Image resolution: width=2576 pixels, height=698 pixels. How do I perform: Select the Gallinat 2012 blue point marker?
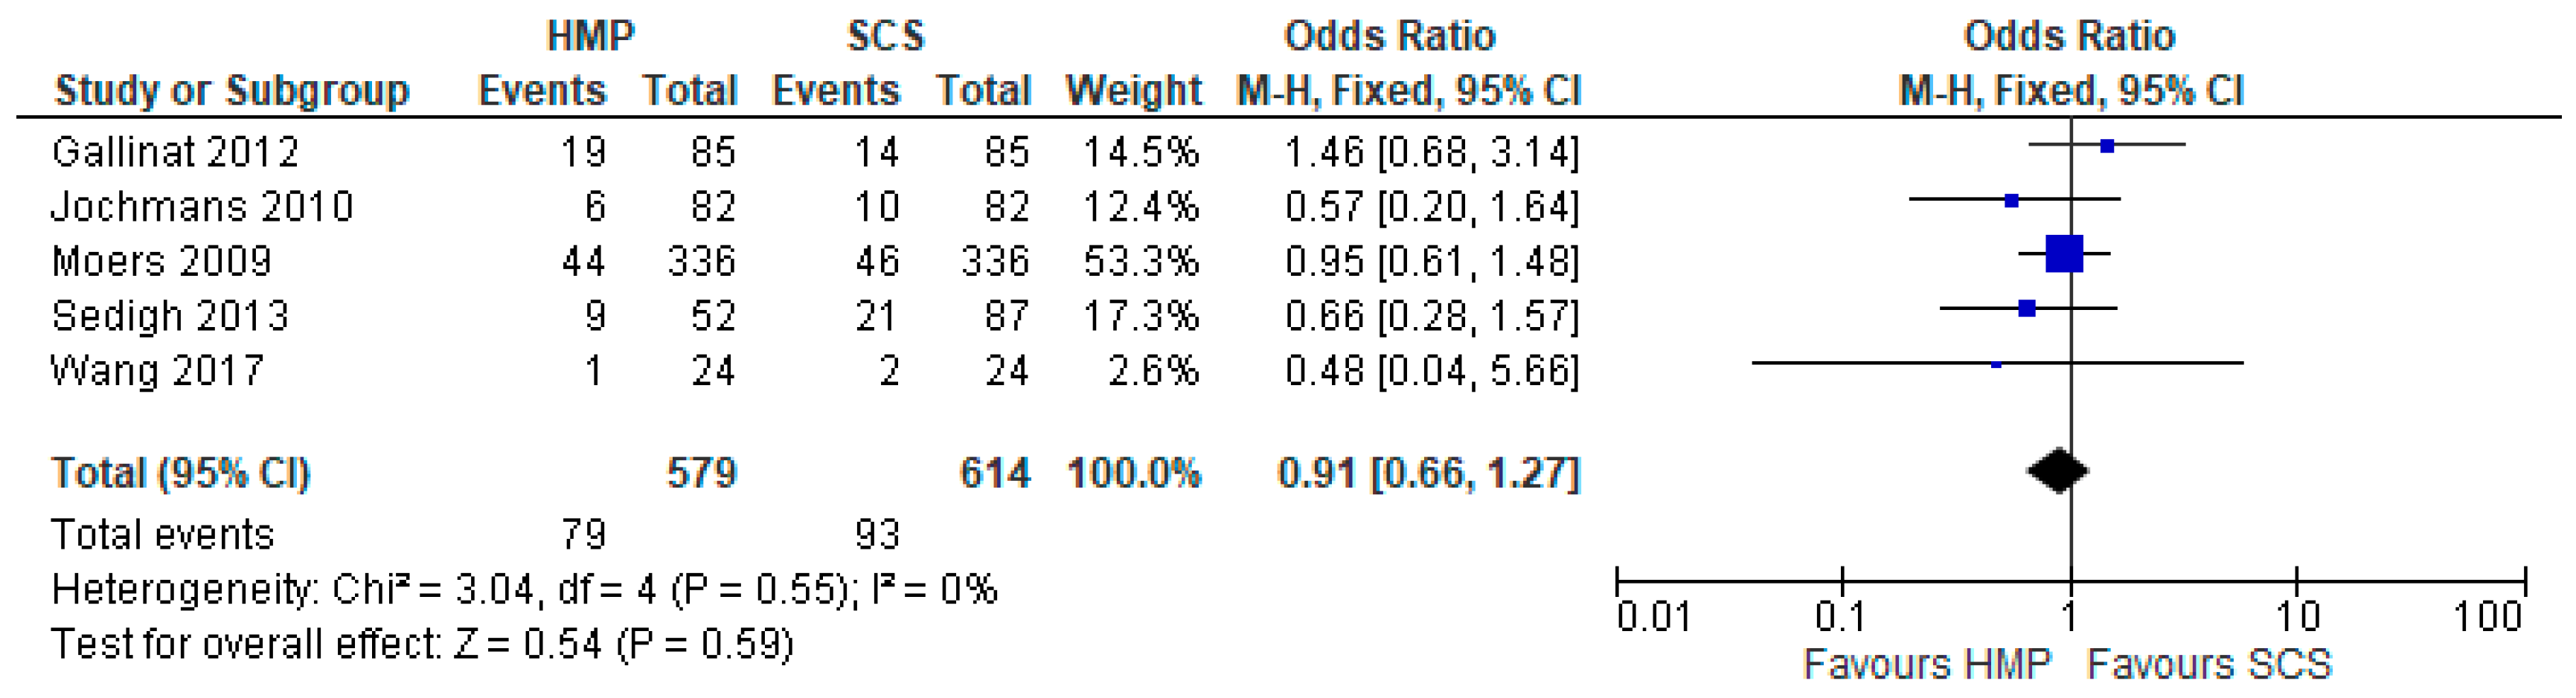coord(2107,146)
